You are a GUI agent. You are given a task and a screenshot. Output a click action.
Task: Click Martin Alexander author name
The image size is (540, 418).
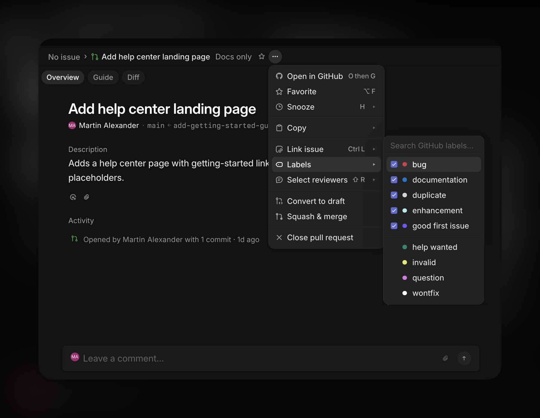click(x=109, y=126)
